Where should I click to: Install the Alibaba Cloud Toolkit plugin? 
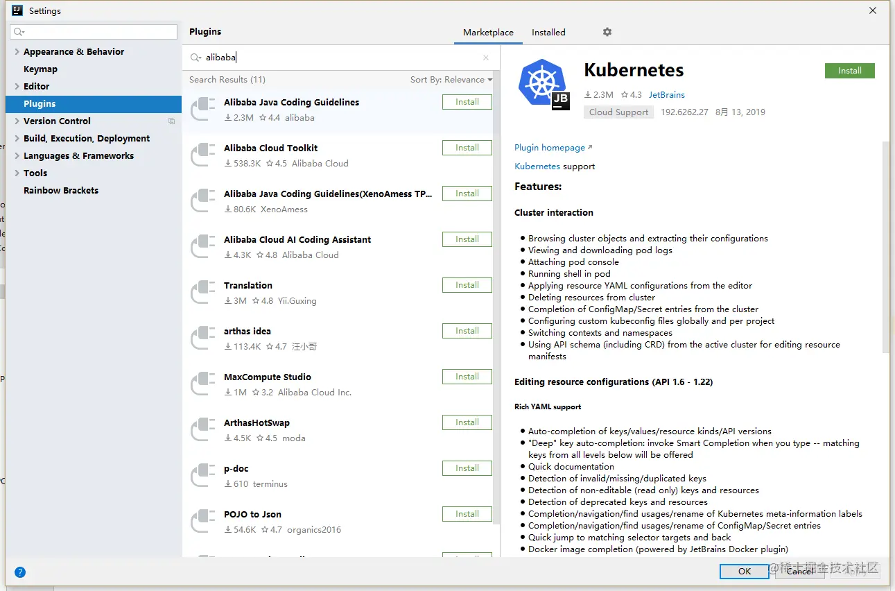[x=467, y=148]
